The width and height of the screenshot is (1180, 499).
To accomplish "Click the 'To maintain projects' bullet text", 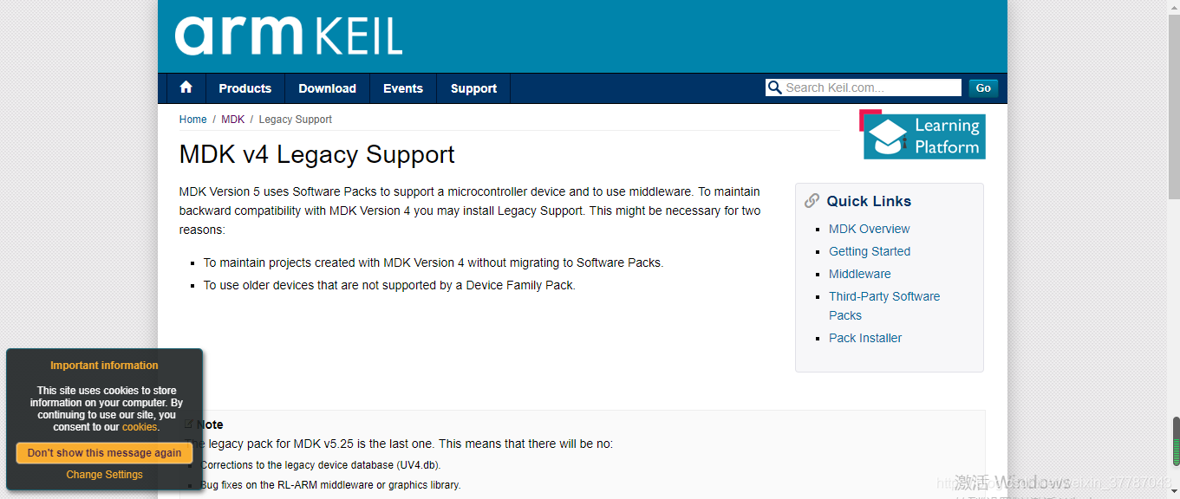I will coord(434,262).
